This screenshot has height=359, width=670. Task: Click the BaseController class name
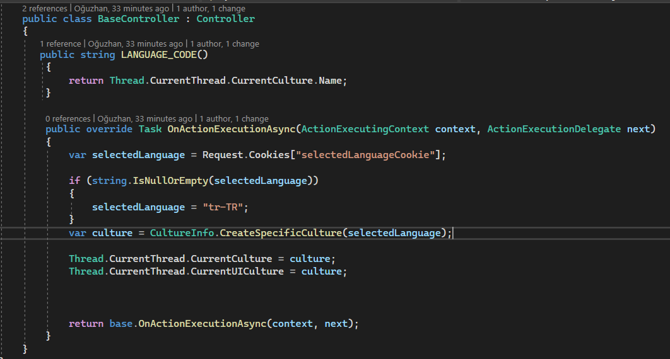(x=138, y=19)
